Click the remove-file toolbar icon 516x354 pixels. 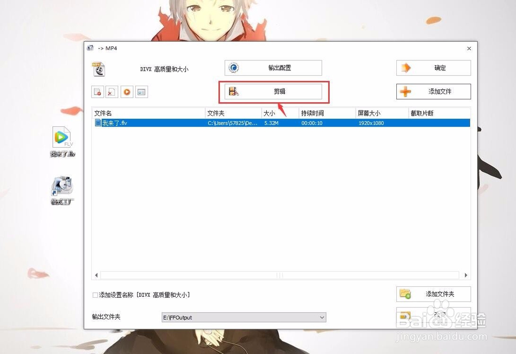click(x=98, y=92)
